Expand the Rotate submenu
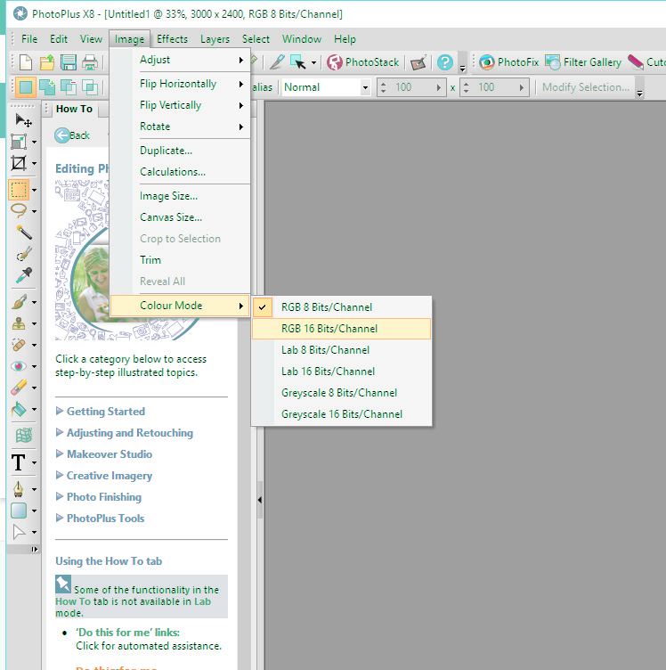The height and width of the screenshot is (670, 666). [x=180, y=127]
